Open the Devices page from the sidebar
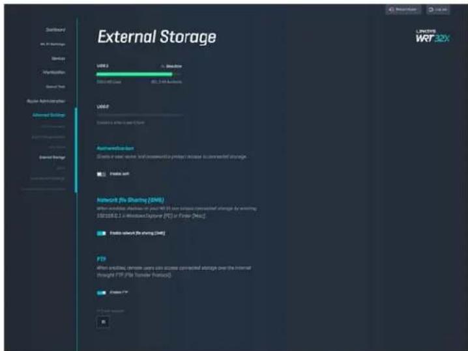The height and width of the screenshot is (351, 468). tap(58, 59)
